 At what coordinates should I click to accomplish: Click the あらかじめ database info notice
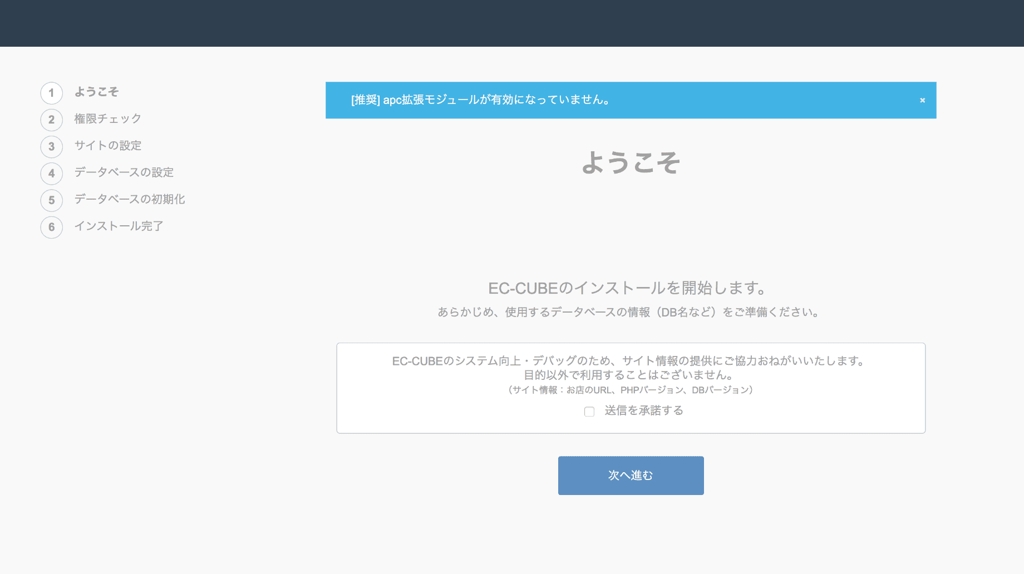tap(629, 312)
